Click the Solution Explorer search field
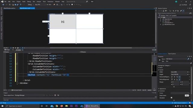This screenshot has height=108, width=193. click(x=174, y=13)
